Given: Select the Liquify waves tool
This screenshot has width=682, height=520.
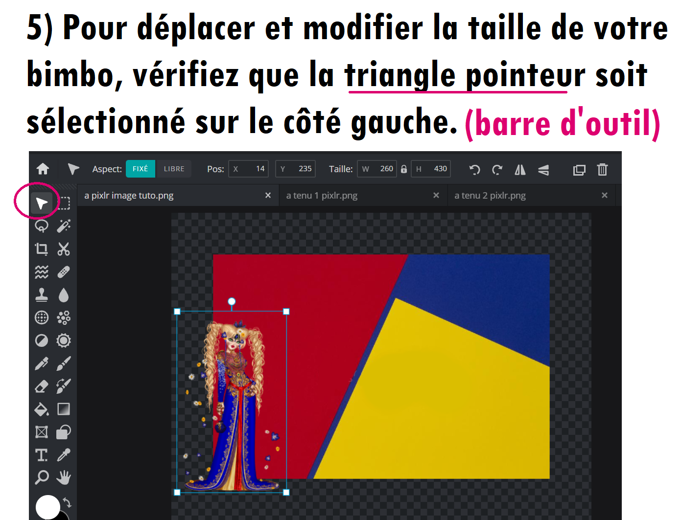Looking at the screenshot, I should [x=42, y=272].
